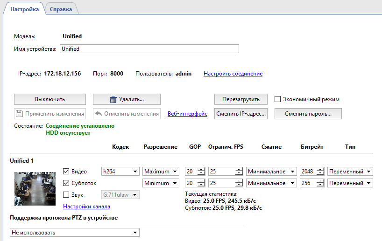Screen dimensions: 382x241
Task: Open the h264 codec dropdown
Action: pyautogui.click(x=120, y=171)
